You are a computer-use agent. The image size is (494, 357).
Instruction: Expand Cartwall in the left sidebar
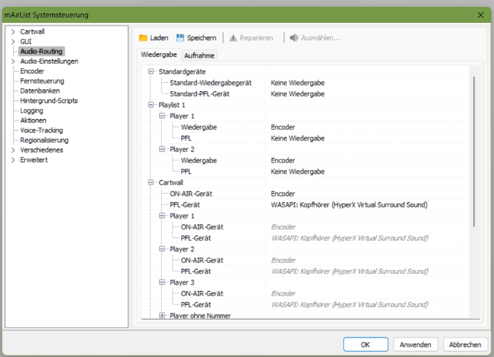click(13, 32)
